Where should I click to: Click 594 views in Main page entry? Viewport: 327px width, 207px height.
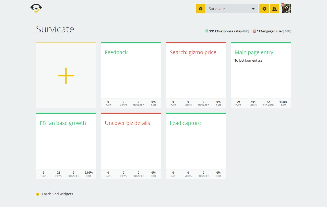coord(253,103)
